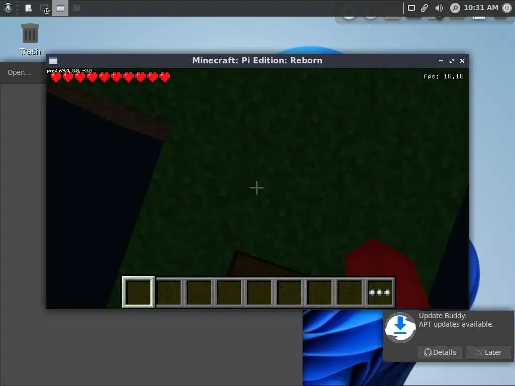
Task: Open the monitor icon with 15 badge
Action: click(44, 9)
